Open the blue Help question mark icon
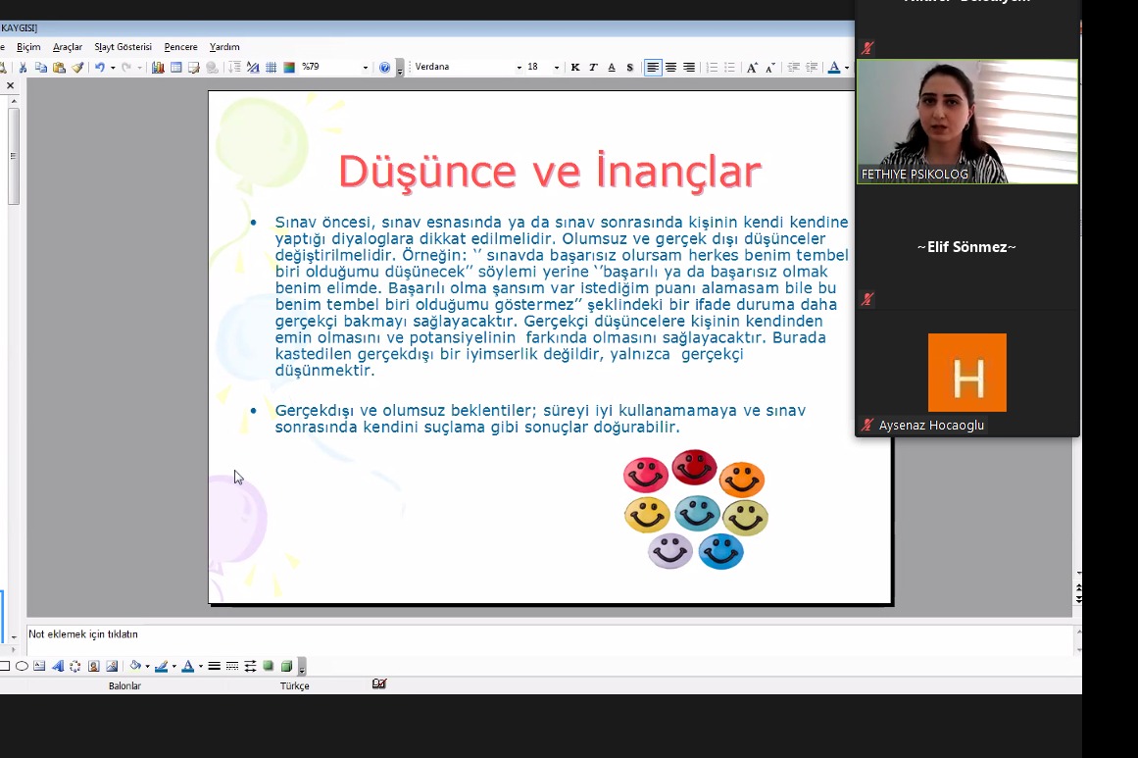The height and width of the screenshot is (758, 1138). (384, 68)
